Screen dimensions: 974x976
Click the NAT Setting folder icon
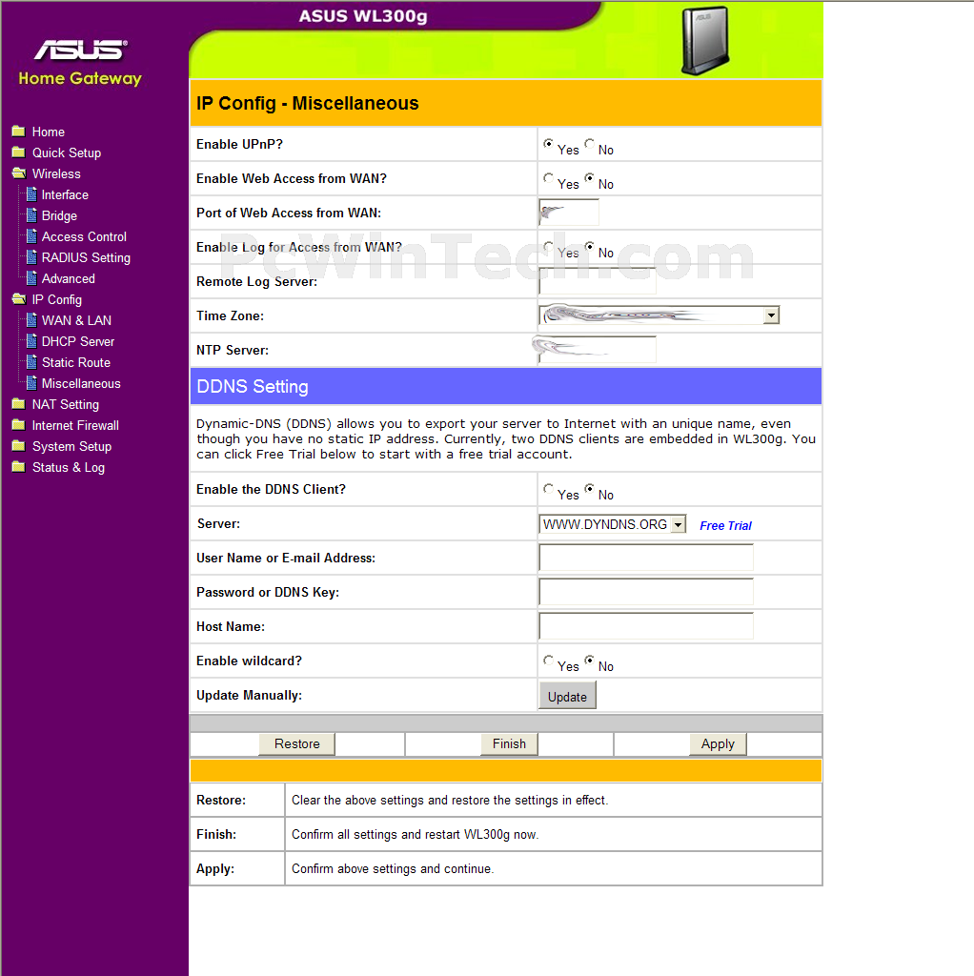point(19,404)
